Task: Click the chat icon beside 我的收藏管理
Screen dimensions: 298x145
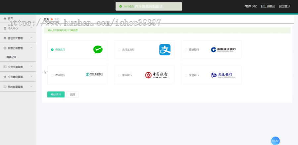Action: coord(5,87)
